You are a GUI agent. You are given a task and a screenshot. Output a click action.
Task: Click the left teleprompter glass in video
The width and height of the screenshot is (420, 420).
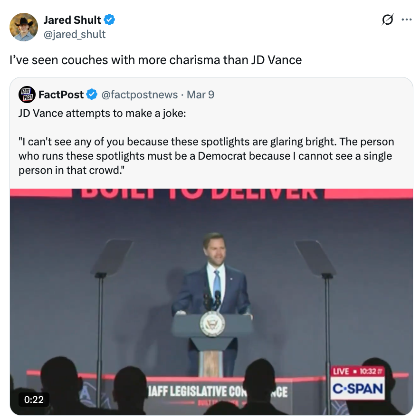tap(113, 256)
